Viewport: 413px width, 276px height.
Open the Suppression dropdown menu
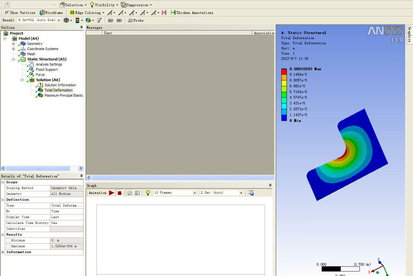click(x=136, y=5)
